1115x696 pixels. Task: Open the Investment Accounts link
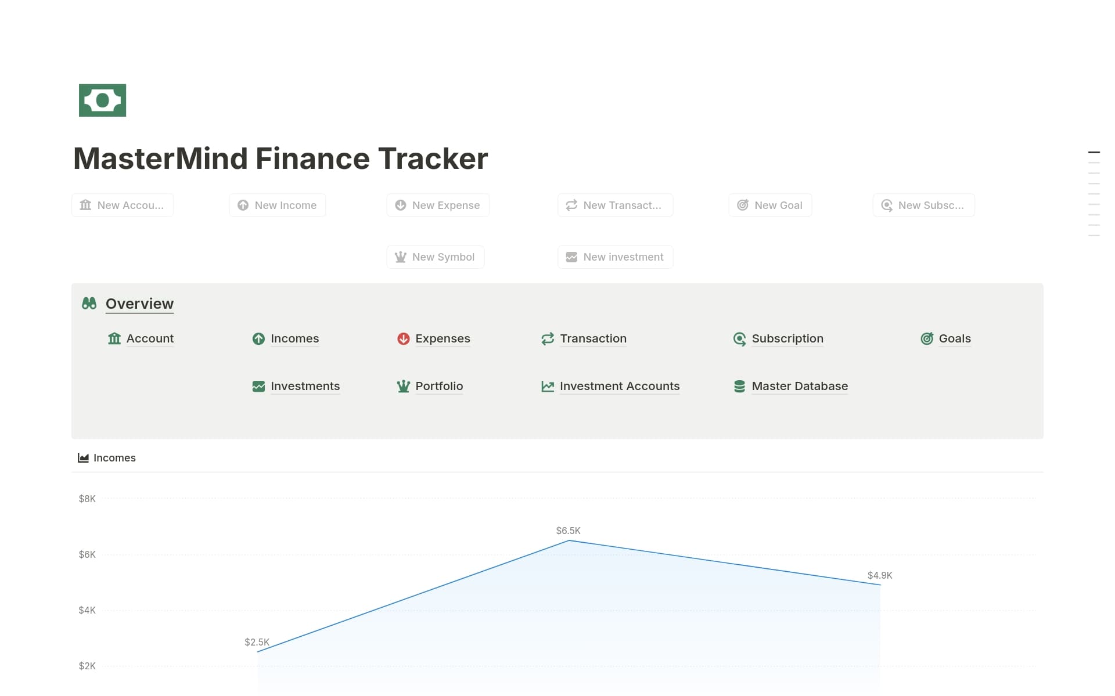click(x=619, y=386)
